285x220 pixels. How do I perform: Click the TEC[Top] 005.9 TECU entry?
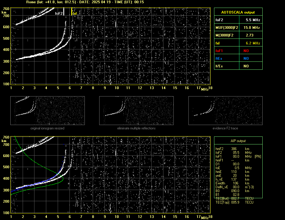point(234,202)
